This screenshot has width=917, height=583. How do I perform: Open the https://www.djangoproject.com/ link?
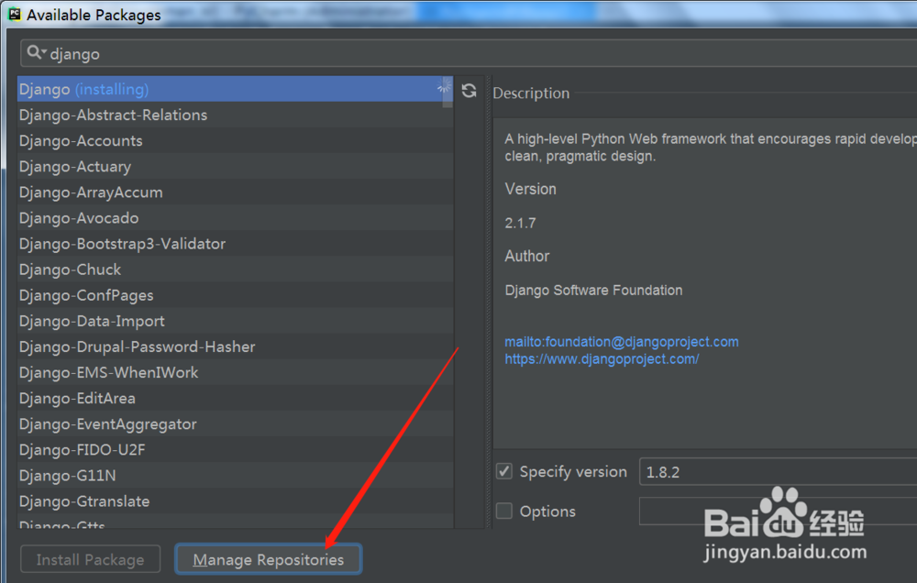click(602, 359)
